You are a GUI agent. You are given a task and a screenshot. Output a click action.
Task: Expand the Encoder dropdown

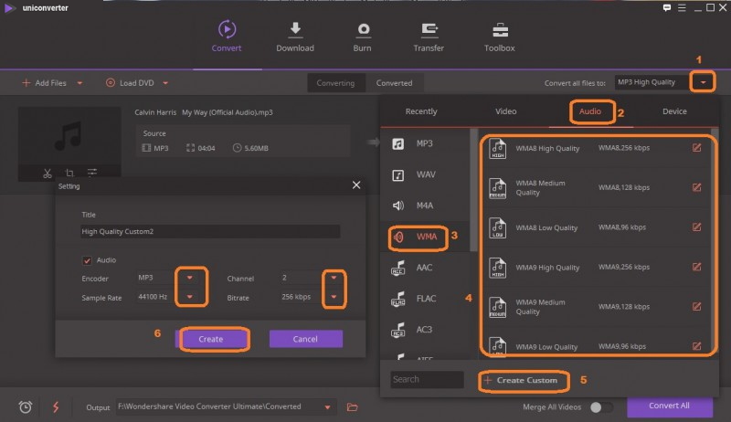click(x=190, y=278)
